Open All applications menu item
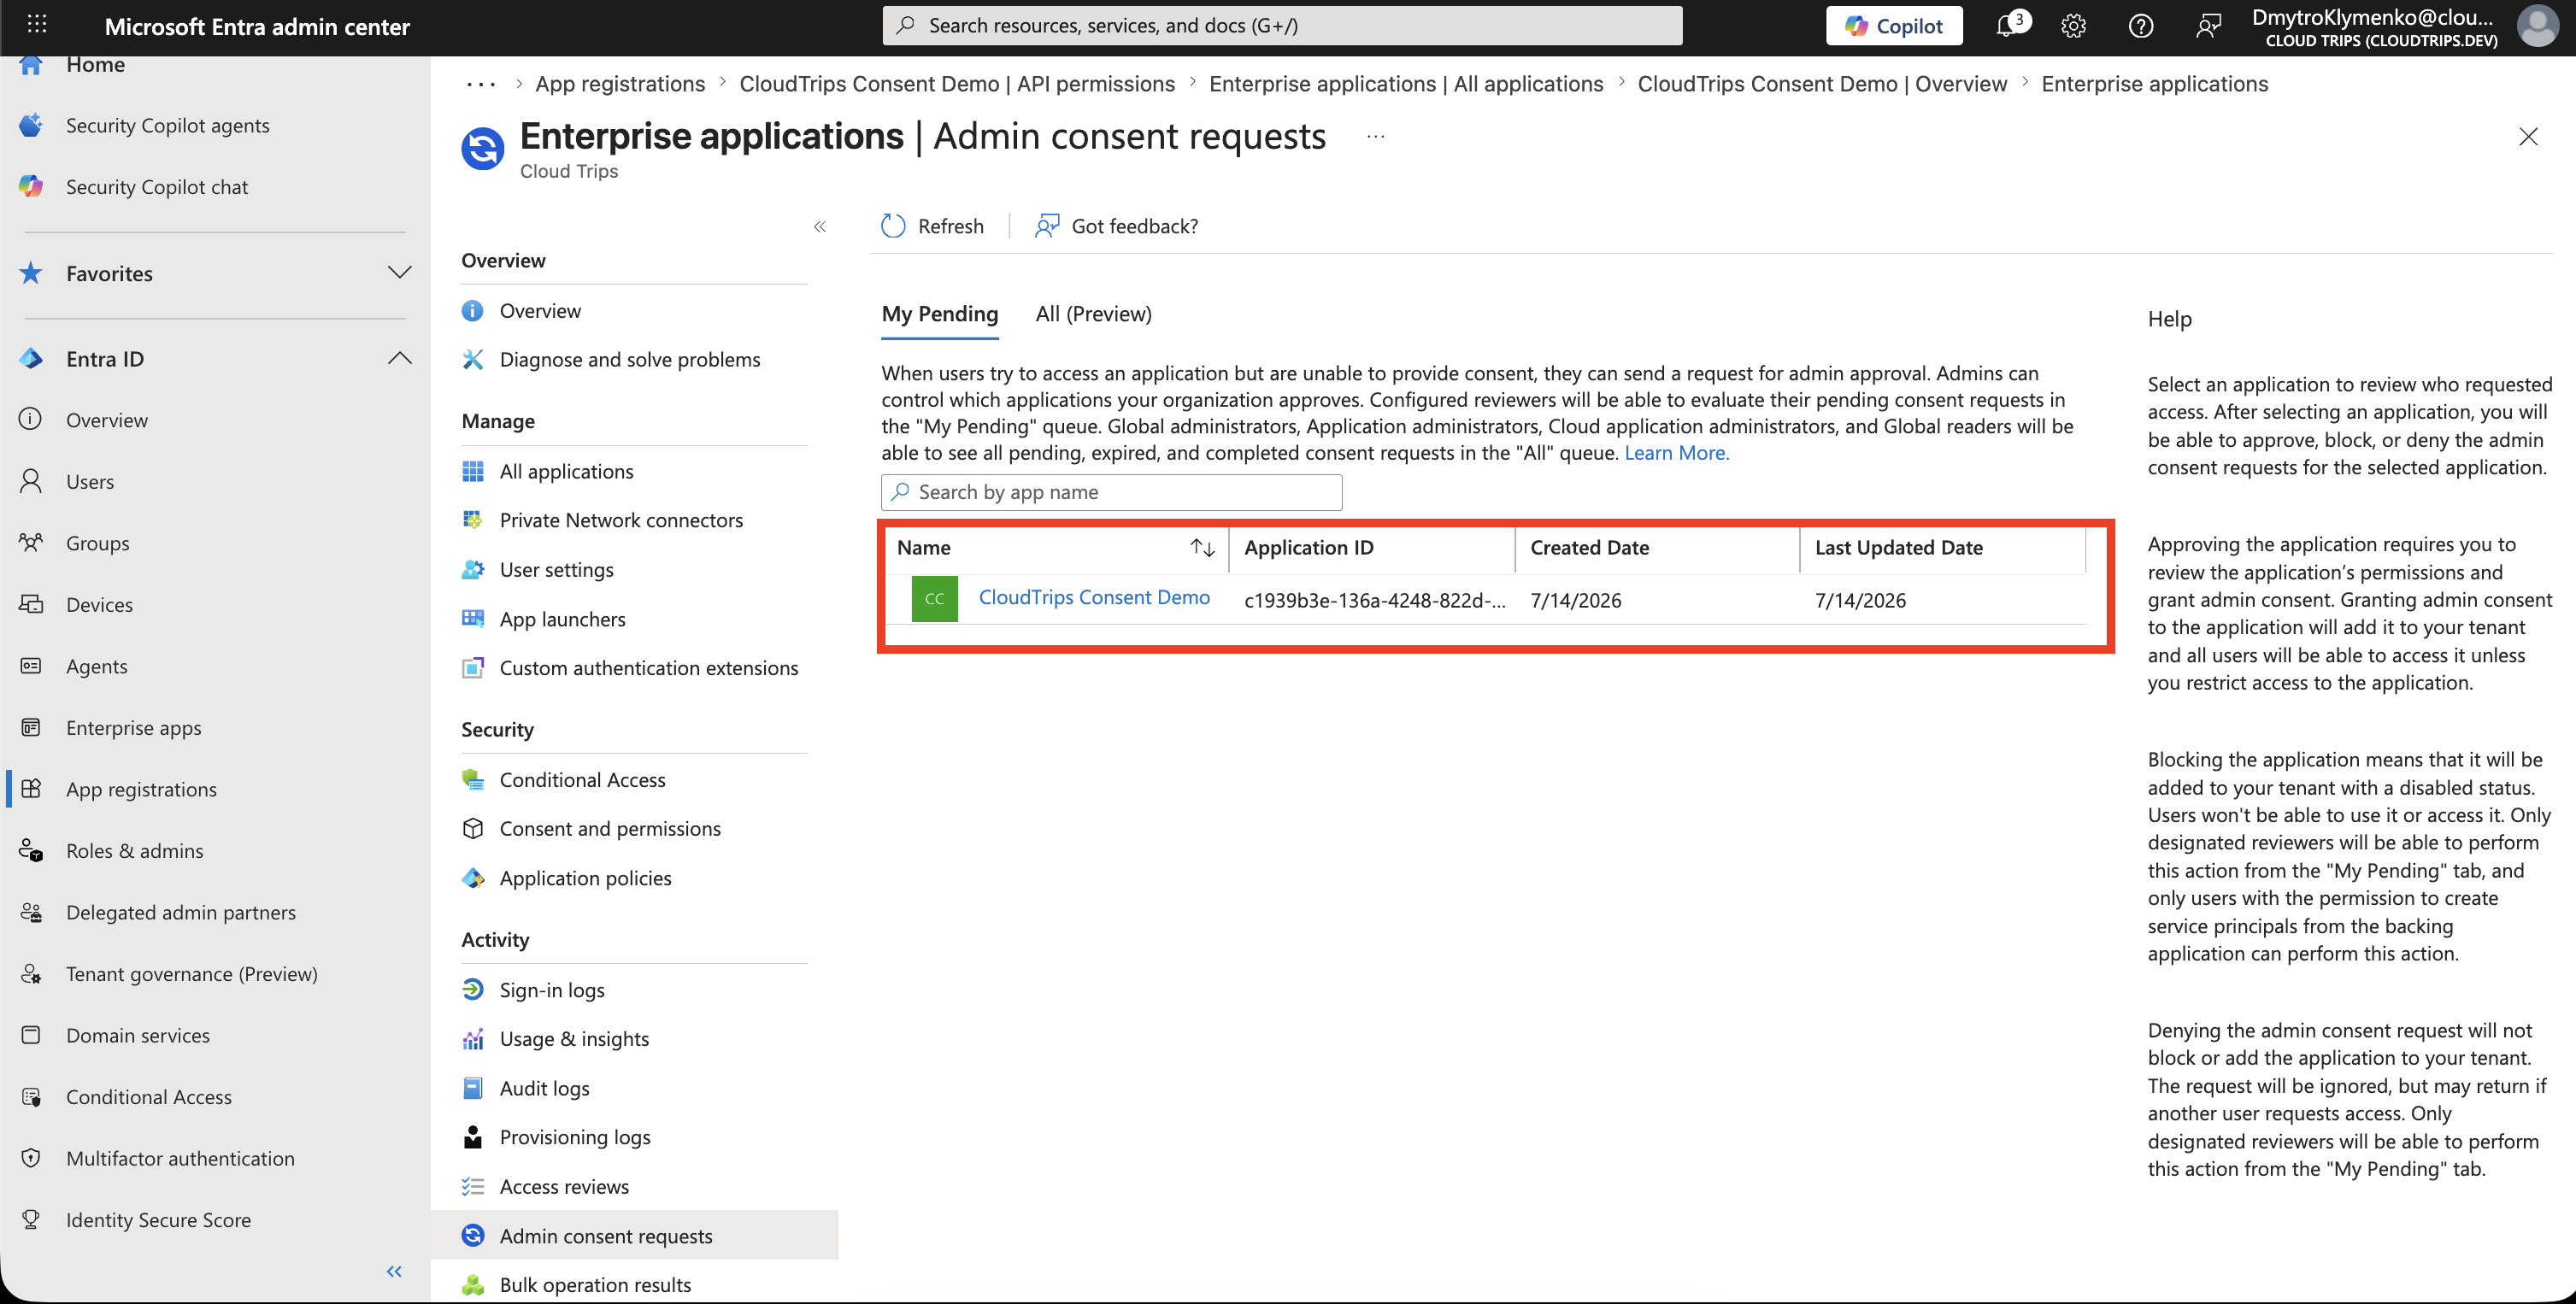This screenshot has width=2576, height=1304. pyautogui.click(x=566, y=472)
